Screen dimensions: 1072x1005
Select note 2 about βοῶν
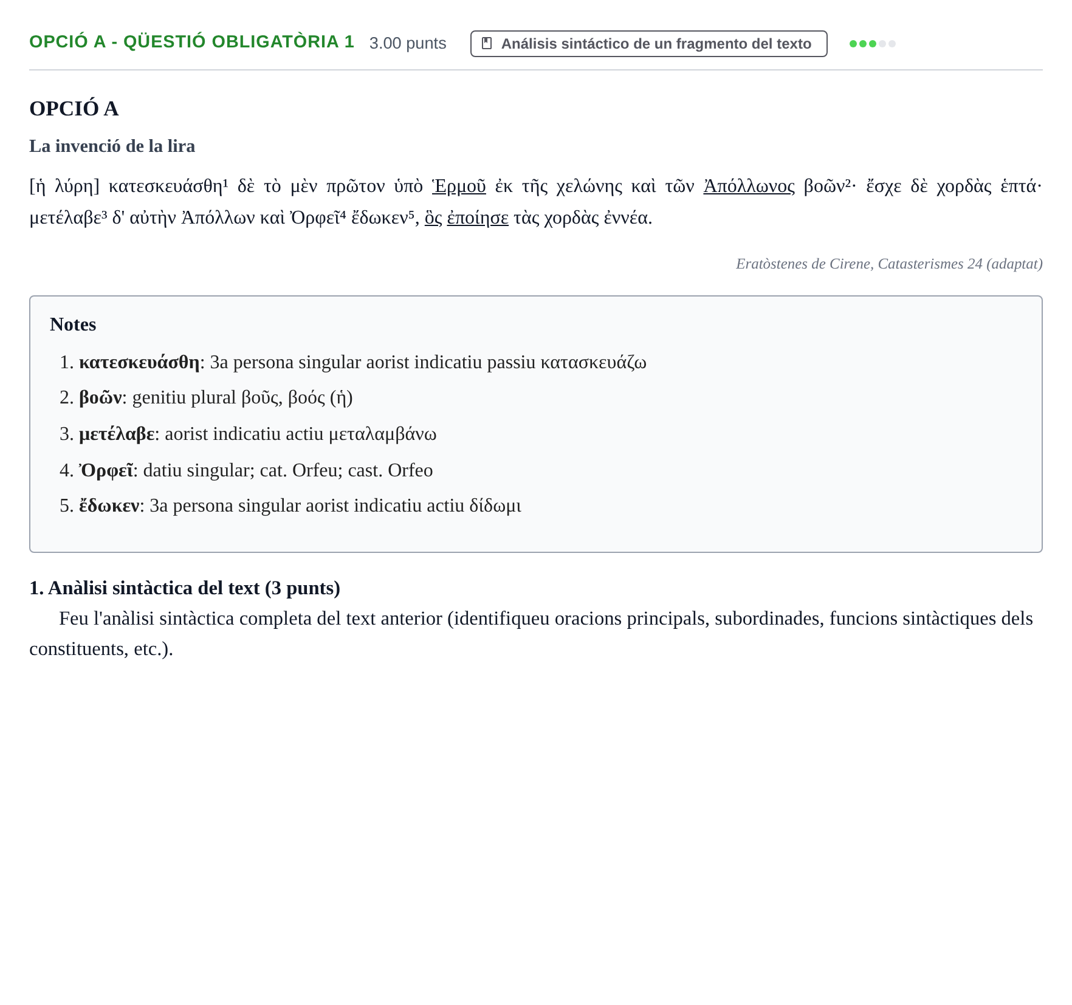click(x=206, y=397)
